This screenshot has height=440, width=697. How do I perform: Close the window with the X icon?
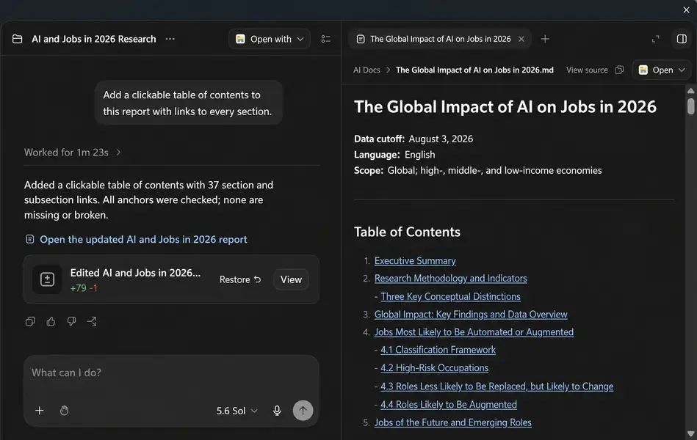click(x=686, y=10)
